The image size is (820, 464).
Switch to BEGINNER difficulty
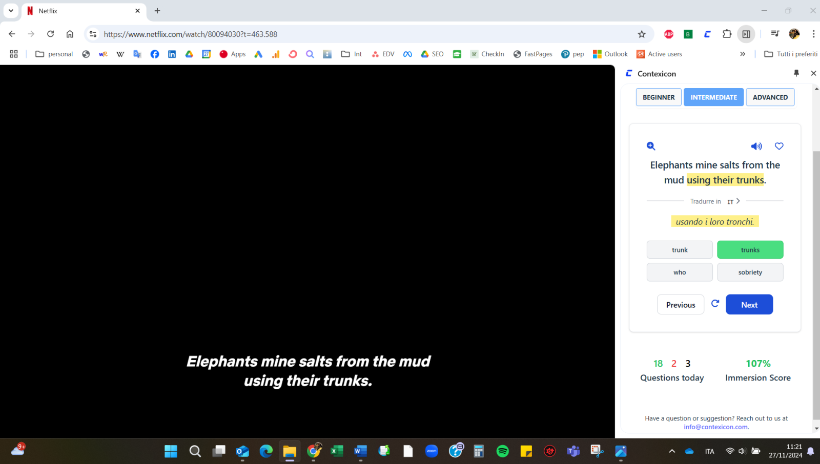click(x=658, y=97)
